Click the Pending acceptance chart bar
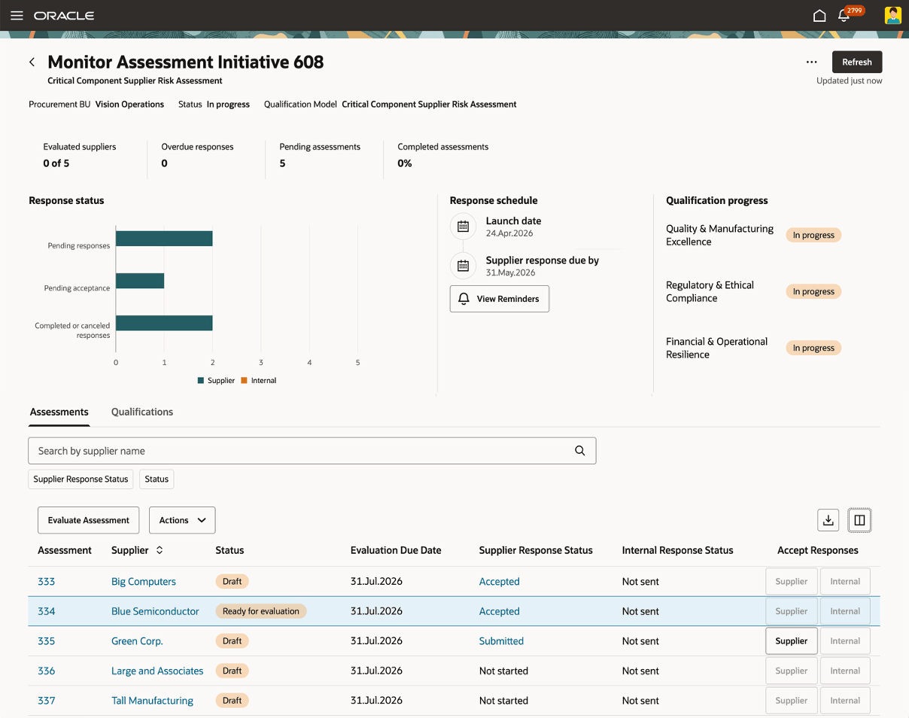Screen dimensions: 909x718 pos(140,281)
